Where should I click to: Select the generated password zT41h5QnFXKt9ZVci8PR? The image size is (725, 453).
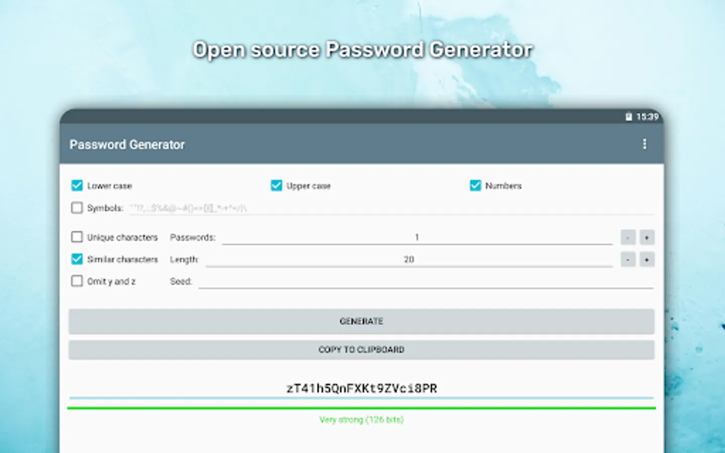click(361, 388)
